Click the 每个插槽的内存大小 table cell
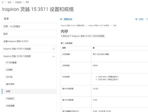Screen dimensions: 148x112 click(x=76, y=110)
